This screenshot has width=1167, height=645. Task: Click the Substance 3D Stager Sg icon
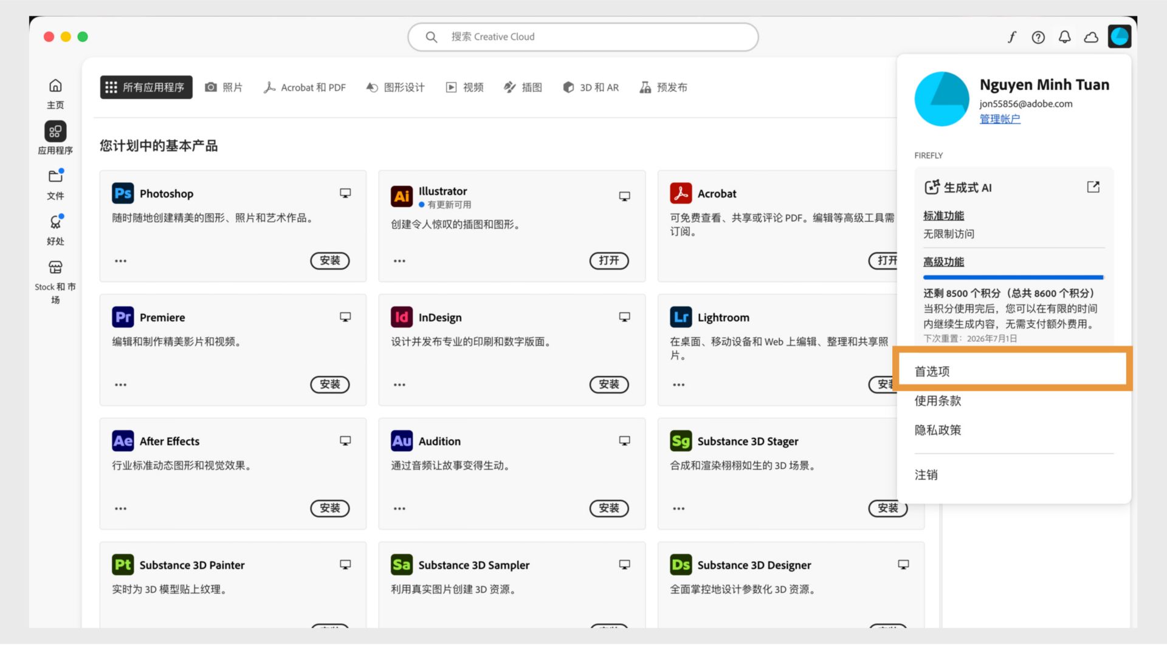[681, 441]
